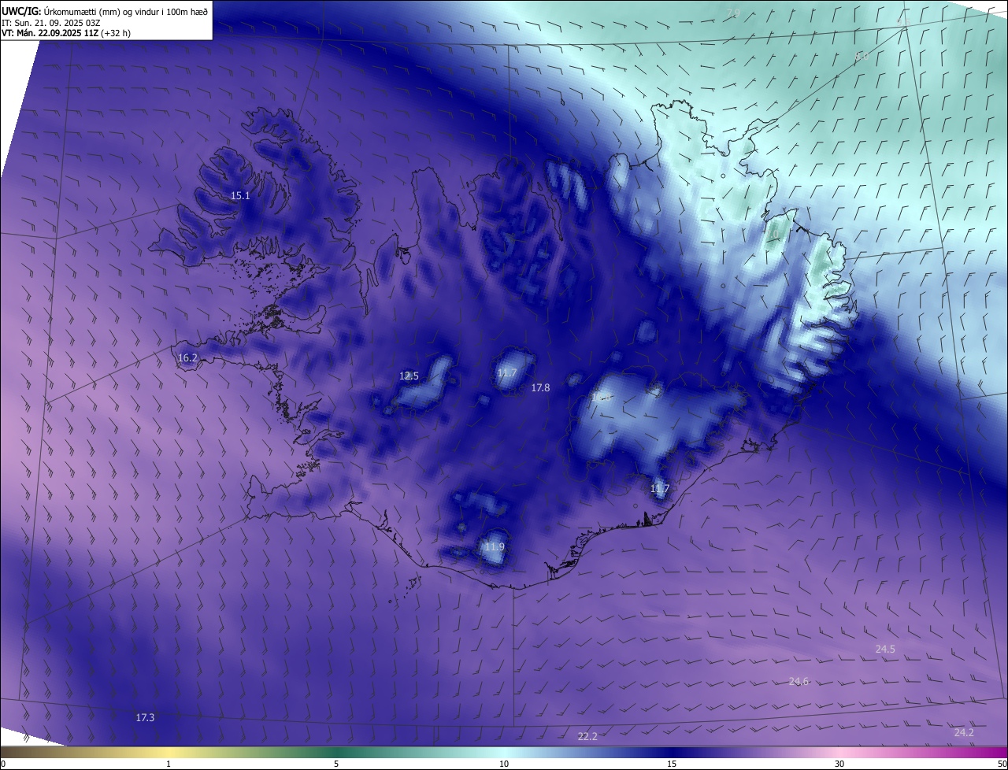The height and width of the screenshot is (770, 1008).
Task: Click the 11.7 value just left of 17.8
Action: [x=507, y=373]
